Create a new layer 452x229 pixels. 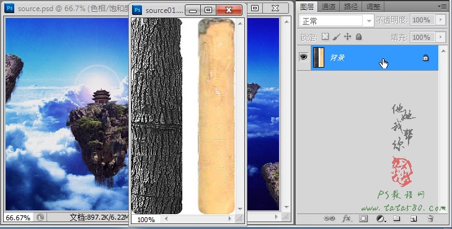coord(414,218)
